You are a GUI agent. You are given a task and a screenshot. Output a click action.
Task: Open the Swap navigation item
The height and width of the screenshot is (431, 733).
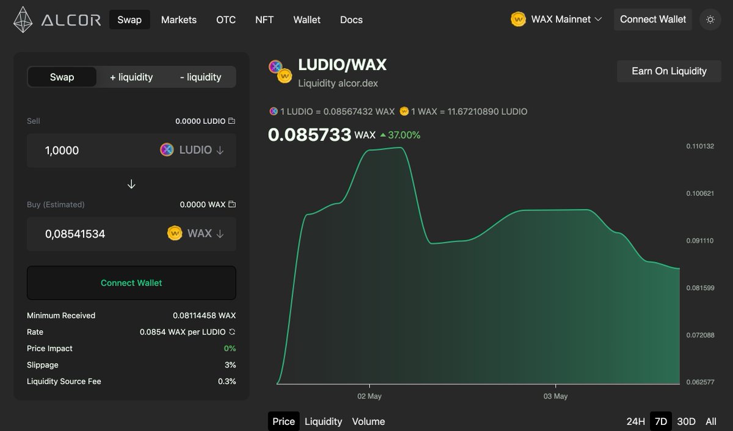[129, 20]
